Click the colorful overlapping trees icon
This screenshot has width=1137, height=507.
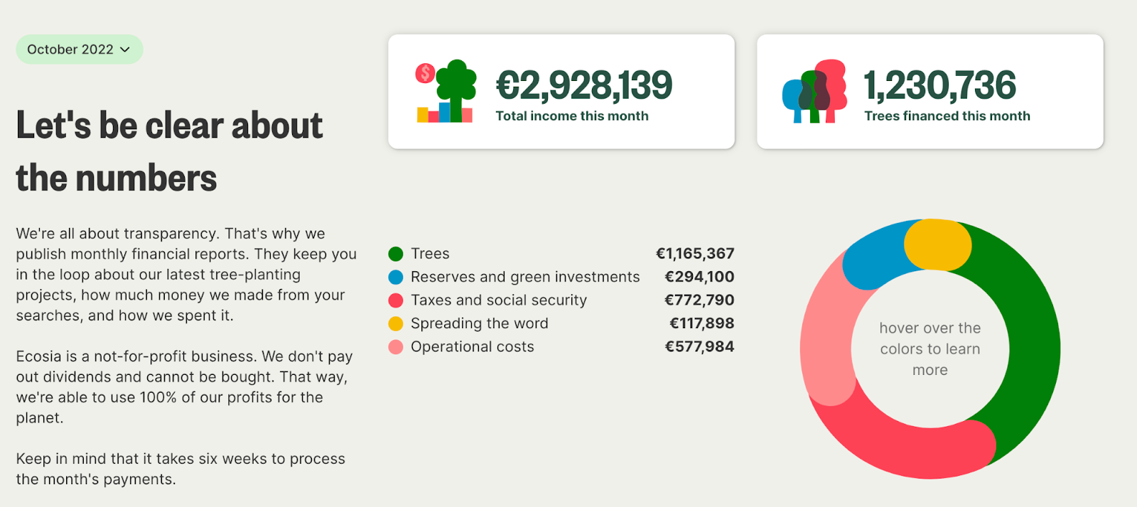click(x=814, y=91)
